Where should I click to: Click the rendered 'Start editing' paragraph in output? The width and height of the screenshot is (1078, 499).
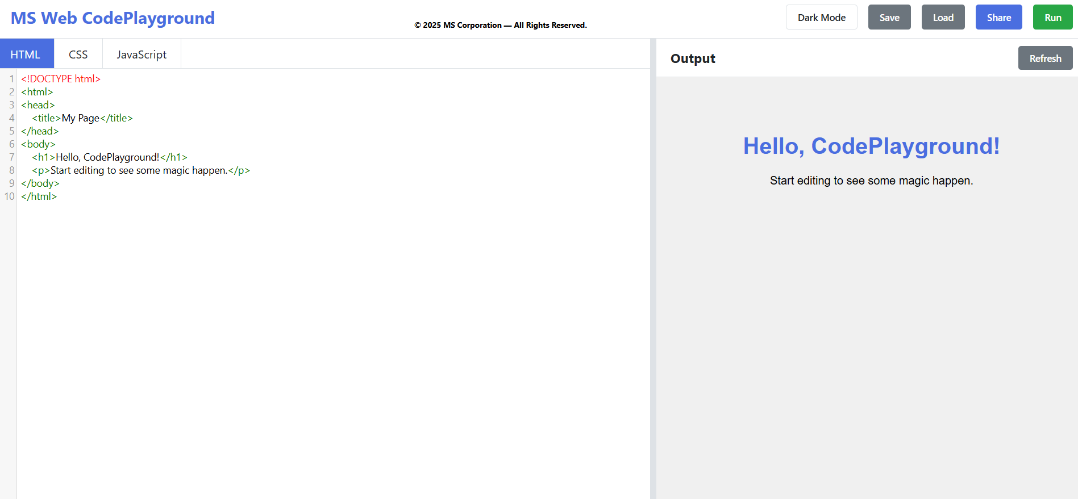click(871, 181)
